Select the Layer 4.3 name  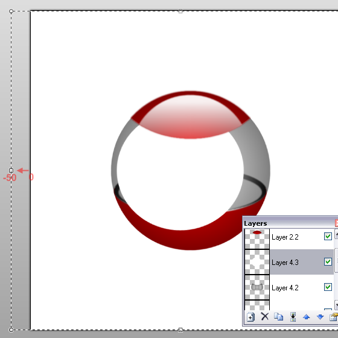pos(285,263)
